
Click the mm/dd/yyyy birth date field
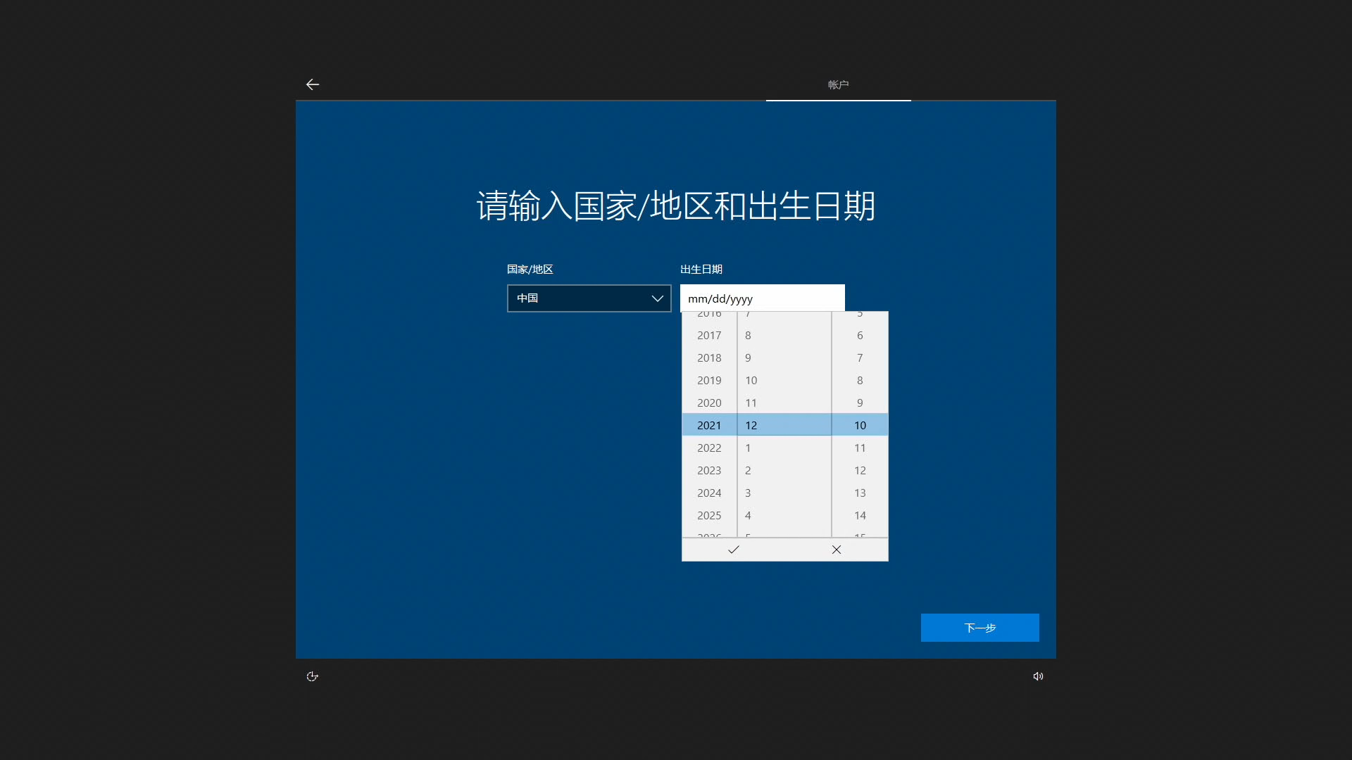[x=762, y=298]
